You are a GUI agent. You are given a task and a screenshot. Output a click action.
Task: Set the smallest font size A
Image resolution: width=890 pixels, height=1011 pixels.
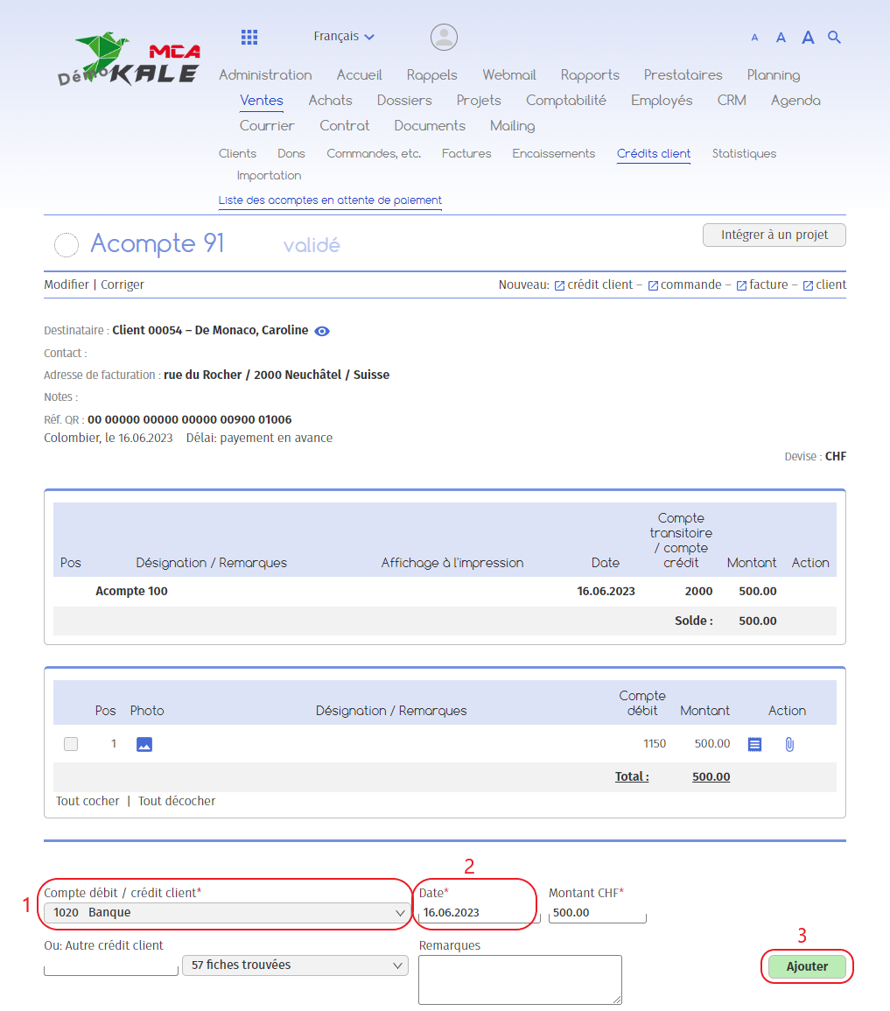(x=754, y=38)
